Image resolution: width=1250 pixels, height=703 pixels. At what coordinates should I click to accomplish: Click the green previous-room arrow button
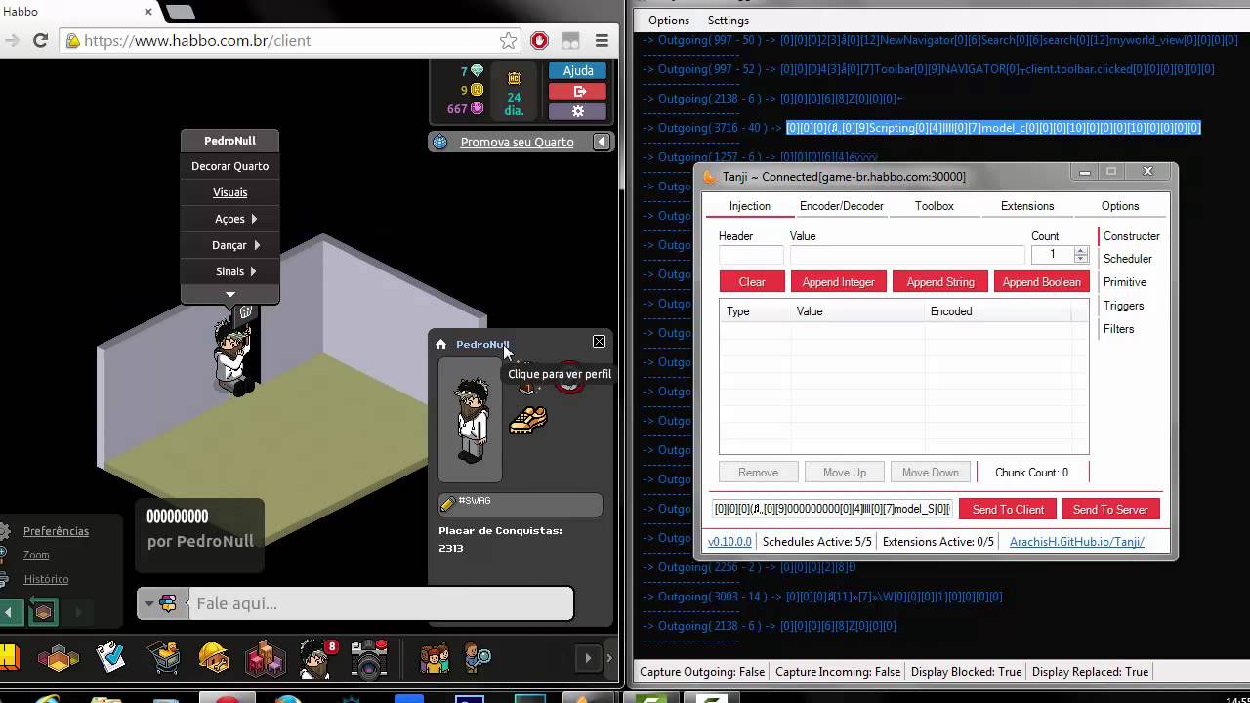(x=9, y=613)
